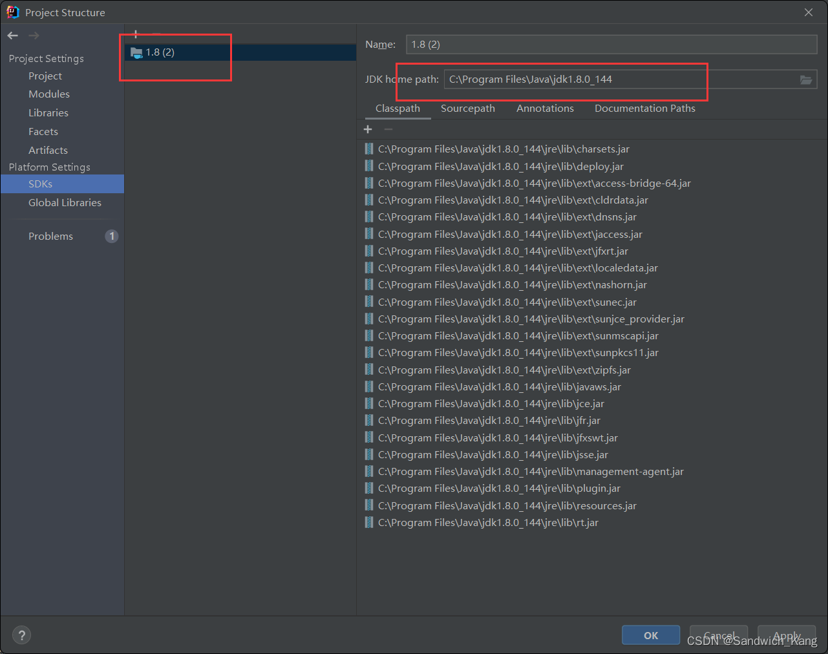Select the sunmscapi.jar entry
Image resolution: width=828 pixels, height=654 pixels.
[512, 336]
